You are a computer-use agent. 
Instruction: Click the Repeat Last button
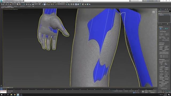point(164,61)
